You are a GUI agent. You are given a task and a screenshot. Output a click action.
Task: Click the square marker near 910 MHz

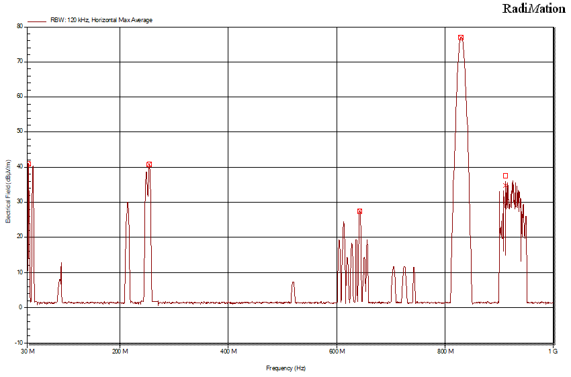pos(505,176)
